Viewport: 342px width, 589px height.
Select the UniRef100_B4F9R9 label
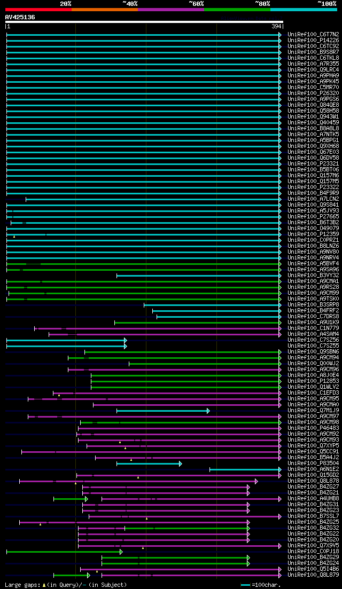313,193
